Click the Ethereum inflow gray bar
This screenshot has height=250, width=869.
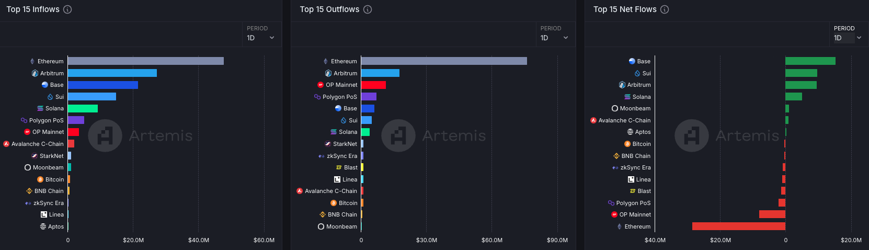(x=146, y=61)
